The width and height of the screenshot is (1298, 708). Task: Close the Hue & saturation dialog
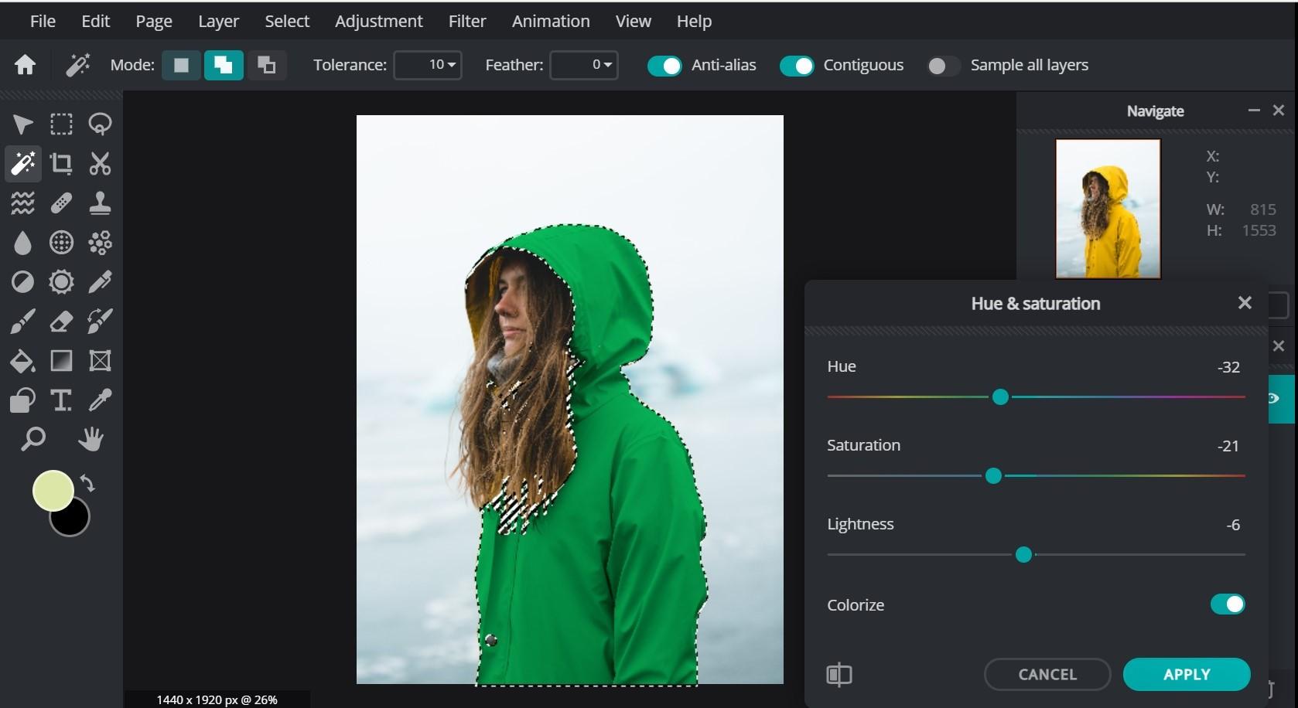coord(1245,303)
